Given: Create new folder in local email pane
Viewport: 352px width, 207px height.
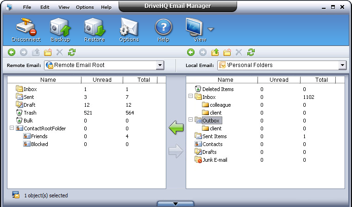Looking at the screenshot, I should 227,52.
